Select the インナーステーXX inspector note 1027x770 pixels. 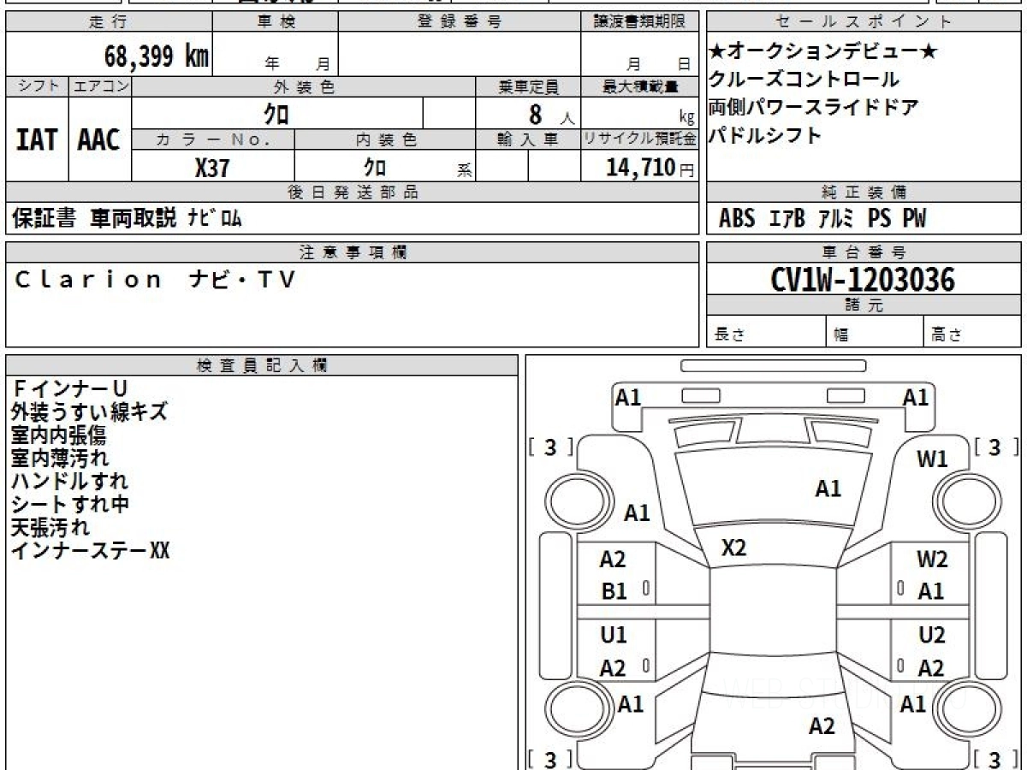(x=91, y=551)
